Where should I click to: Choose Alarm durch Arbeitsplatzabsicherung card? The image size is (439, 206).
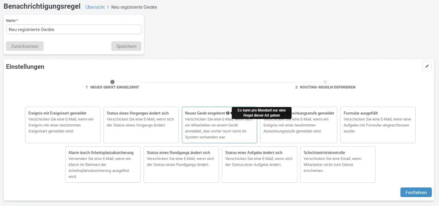click(x=103, y=164)
